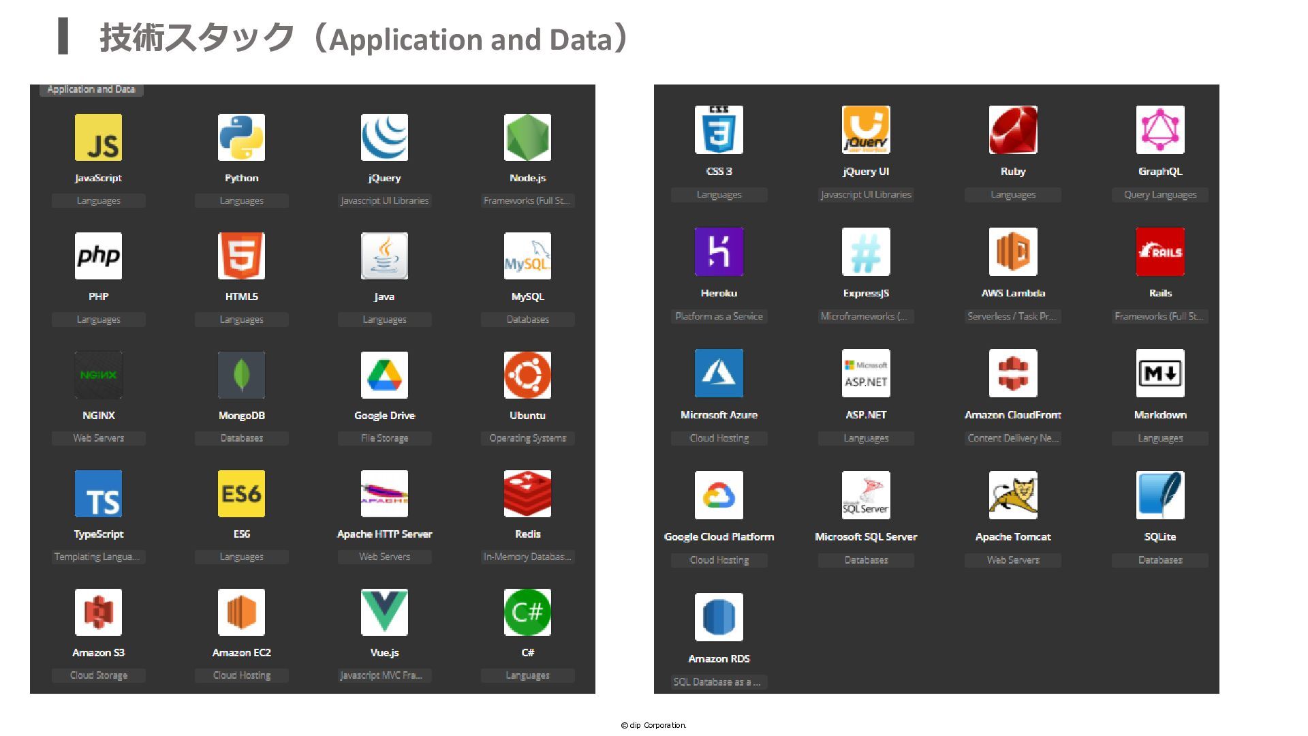
Task: Click the Apache HTTP Server feather icon
Action: [384, 493]
